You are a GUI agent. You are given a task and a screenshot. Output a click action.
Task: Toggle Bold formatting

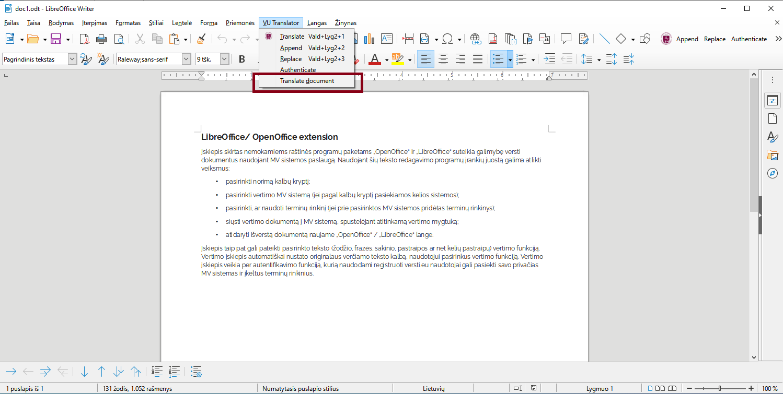(242, 59)
